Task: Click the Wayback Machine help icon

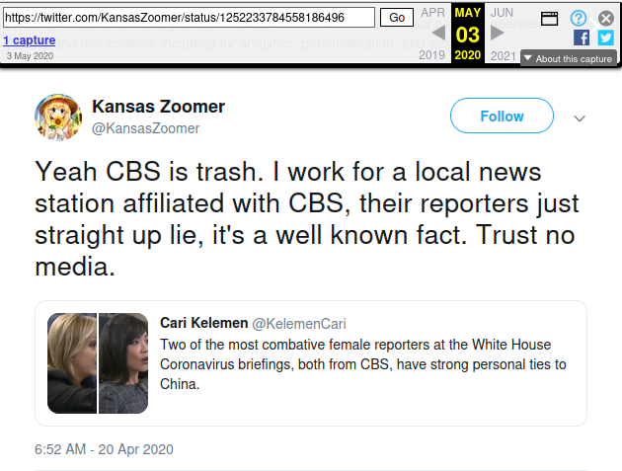Action: click(x=579, y=18)
